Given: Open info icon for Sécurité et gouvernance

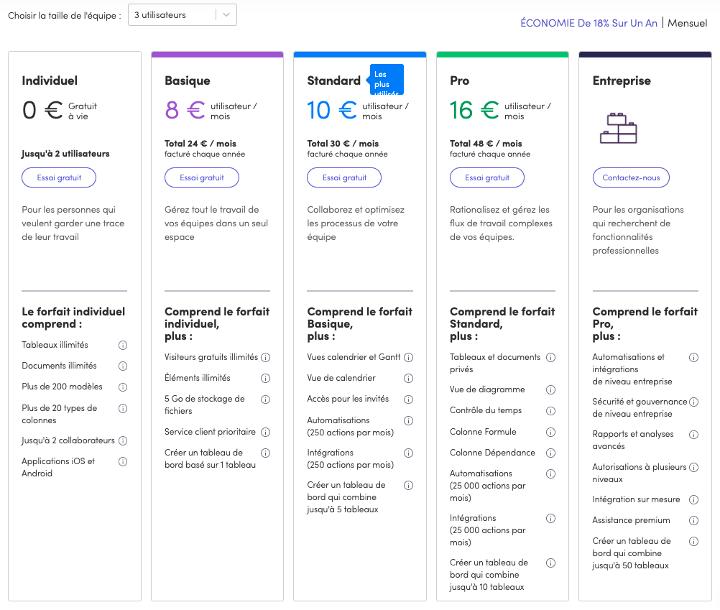Looking at the screenshot, I should coord(694,402).
